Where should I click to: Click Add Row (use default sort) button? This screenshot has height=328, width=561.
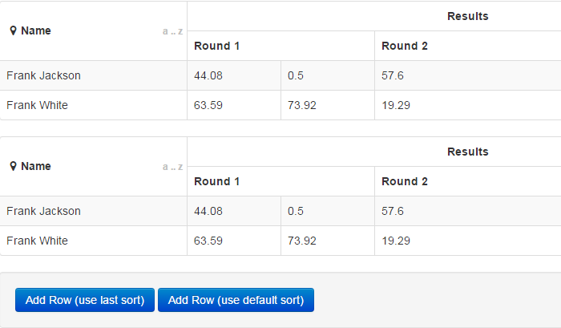click(236, 300)
